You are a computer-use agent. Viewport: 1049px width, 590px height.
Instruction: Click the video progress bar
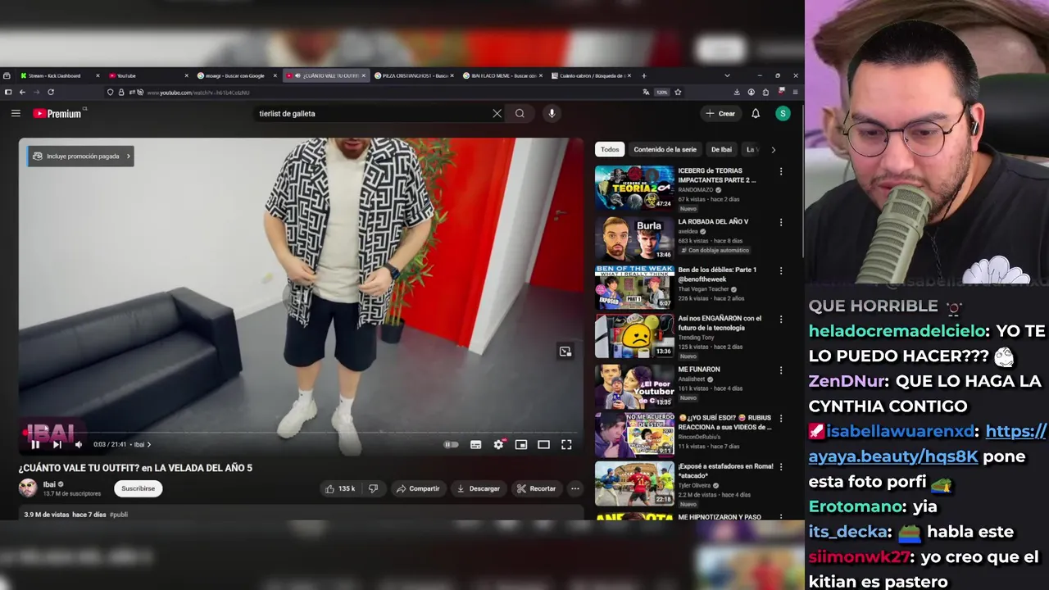[301, 432]
